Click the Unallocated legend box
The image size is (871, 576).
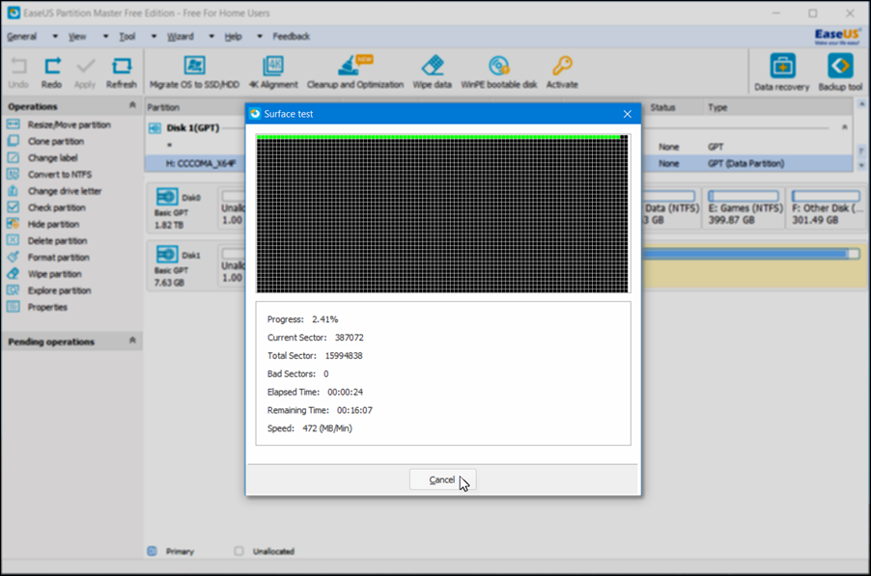tap(239, 551)
